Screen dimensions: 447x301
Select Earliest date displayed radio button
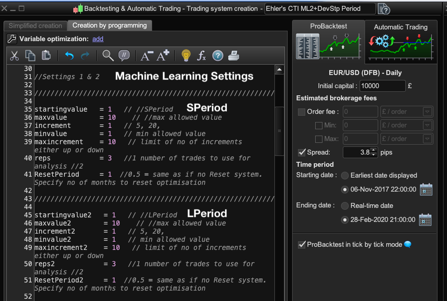coord(345,175)
